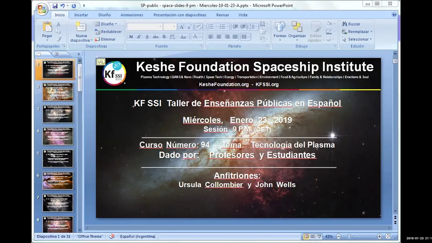This screenshot has width=432, height=243.
Task: Click Eliminar to delete the slide
Action: pos(105,39)
